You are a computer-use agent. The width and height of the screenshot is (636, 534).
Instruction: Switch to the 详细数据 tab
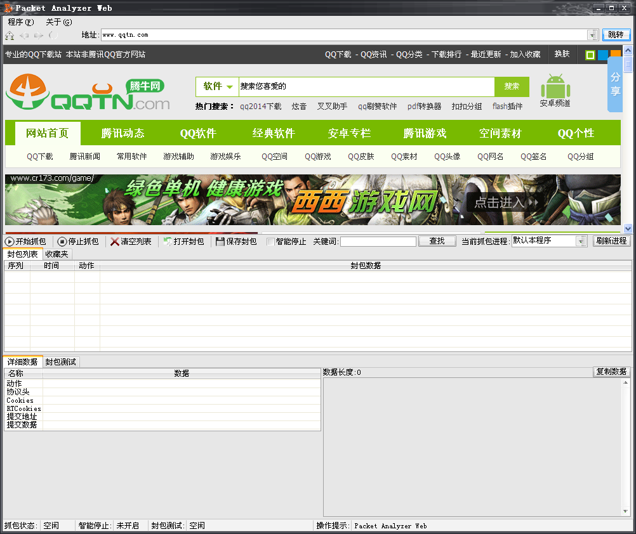[23, 361]
